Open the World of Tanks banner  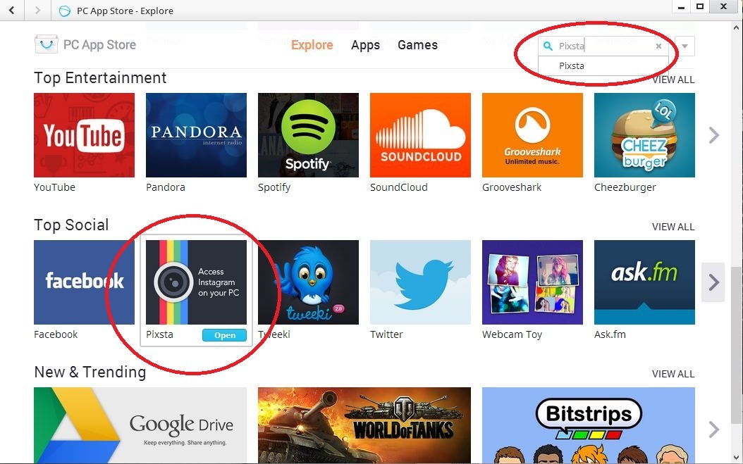click(364, 425)
